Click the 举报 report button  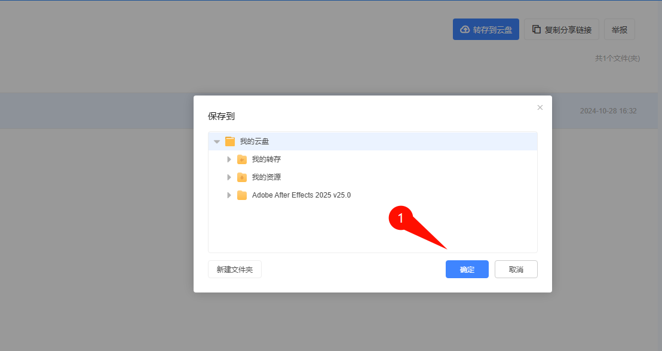pyautogui.click(x=620, y=29)
